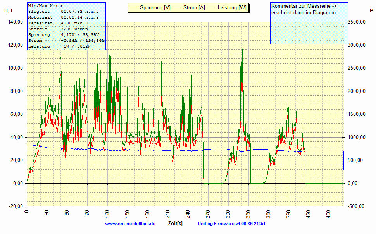Click the "Zeit[s]" axis title
Image resolution: width=376 pixels, height=234 pixels.
pos(175,224)
